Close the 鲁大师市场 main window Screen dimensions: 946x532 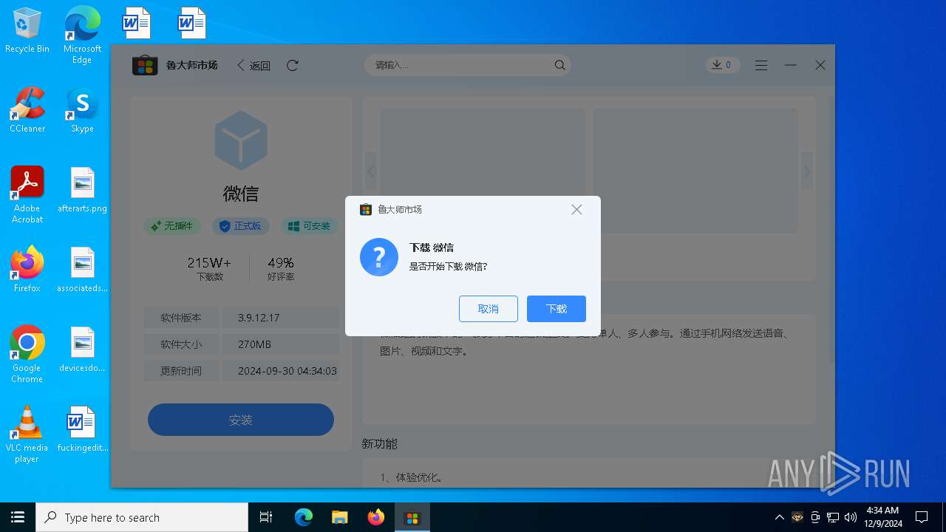click(820, 65)
